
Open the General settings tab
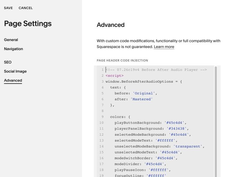(x=11, y=40)
